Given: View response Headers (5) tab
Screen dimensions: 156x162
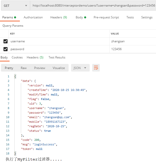Looking at the screenshot, I should pos(35,57).
